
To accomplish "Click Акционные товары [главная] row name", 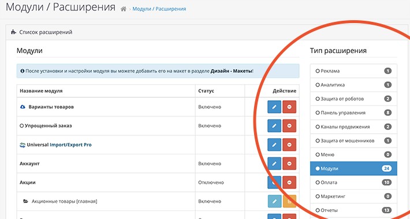I will [x=64, y=201].
